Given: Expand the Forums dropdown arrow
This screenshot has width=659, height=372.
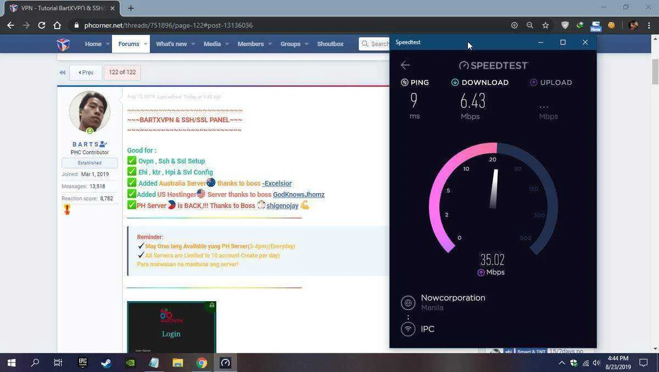Looking at the screenshot, I should (146, 44).
